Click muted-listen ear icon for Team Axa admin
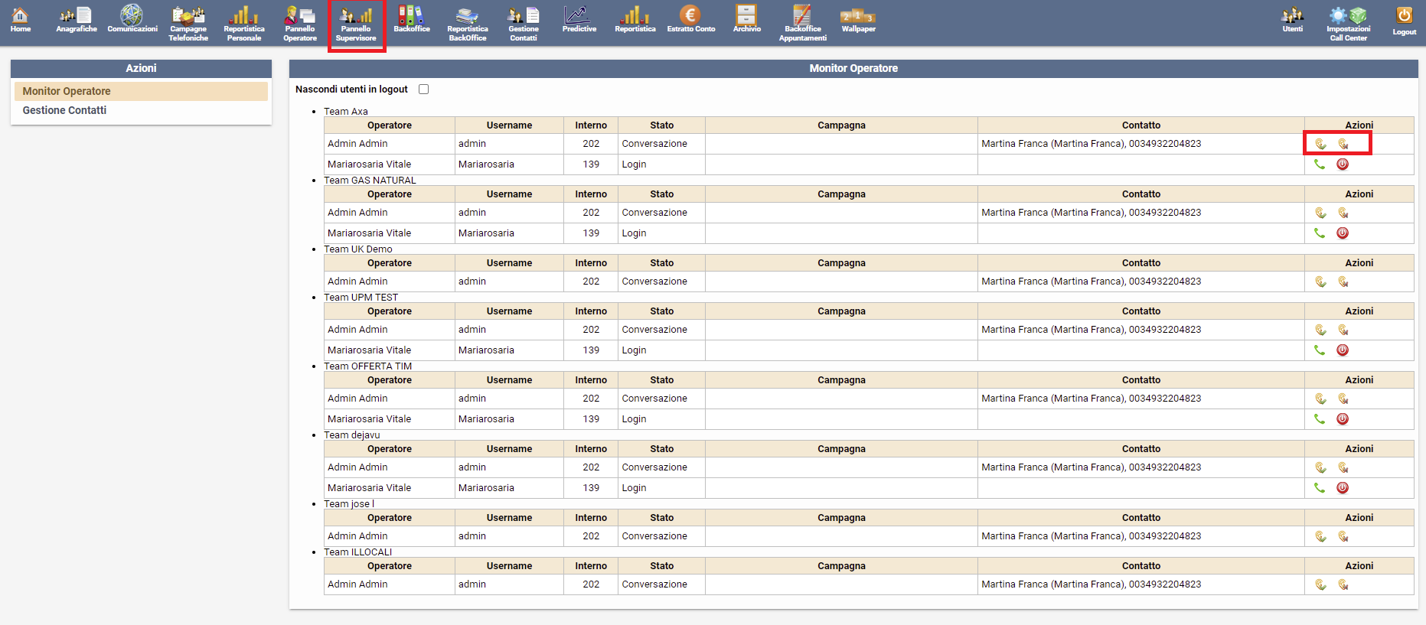 tap(1343, 144)
